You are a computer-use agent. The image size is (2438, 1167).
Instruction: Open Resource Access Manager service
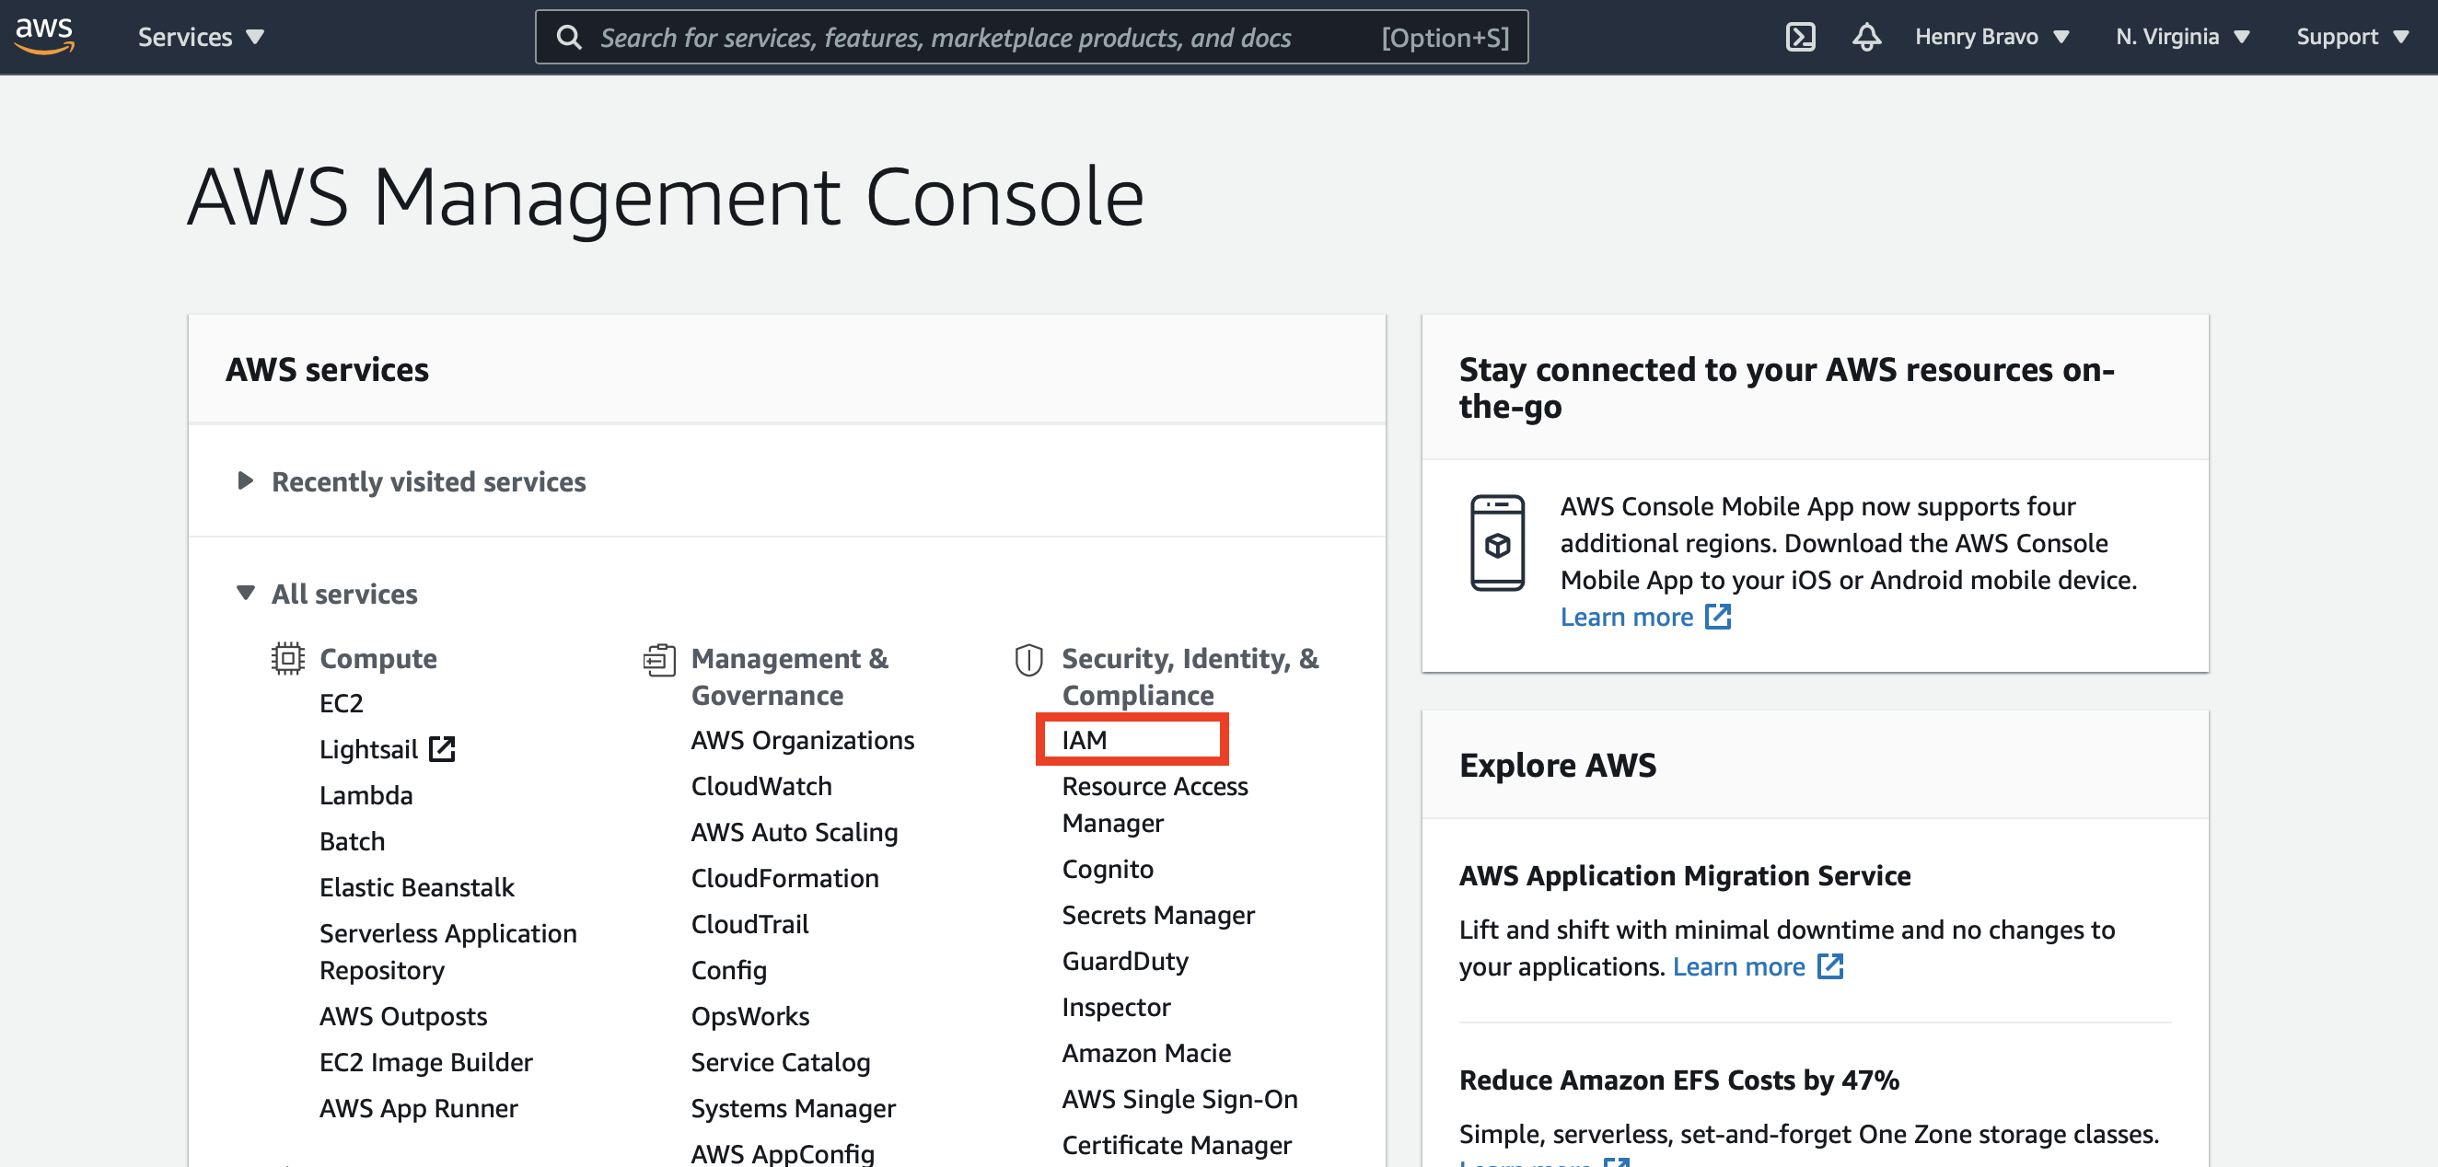tap(1155, 803)
